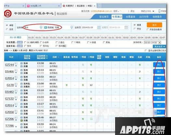Go to 客运首页 nav tab
Image resolution: width=171 pixels, height=135 pixels.
pyautogui.click(x=104, y=17)
